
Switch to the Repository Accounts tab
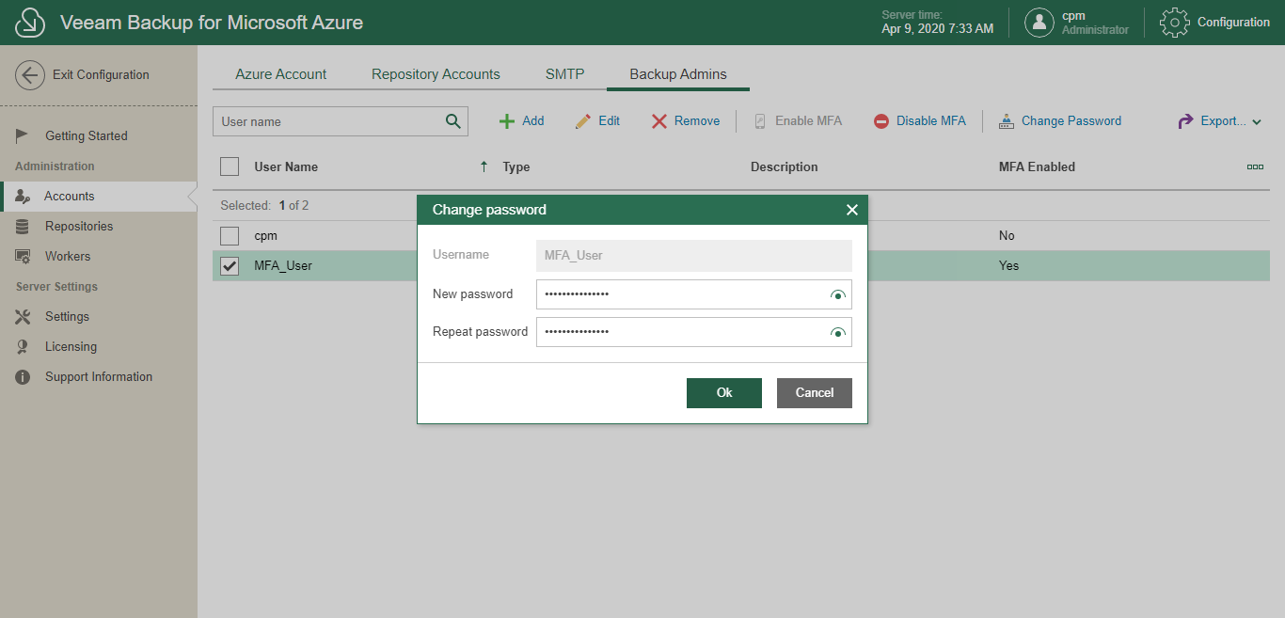[436, 74]
